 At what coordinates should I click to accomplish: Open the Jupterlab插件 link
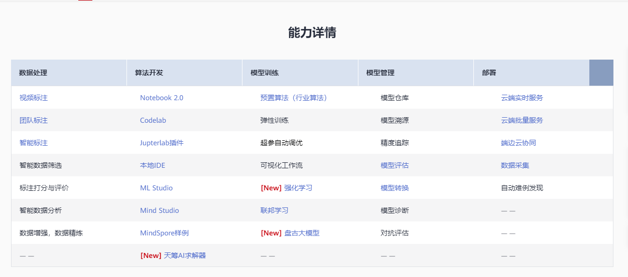(162, 143)
